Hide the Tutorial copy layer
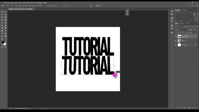The width and height of the screenshot is (199, 112). coord(176,36)
